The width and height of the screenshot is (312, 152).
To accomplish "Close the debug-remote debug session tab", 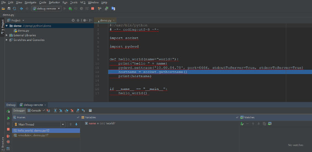I will (45, 105).
